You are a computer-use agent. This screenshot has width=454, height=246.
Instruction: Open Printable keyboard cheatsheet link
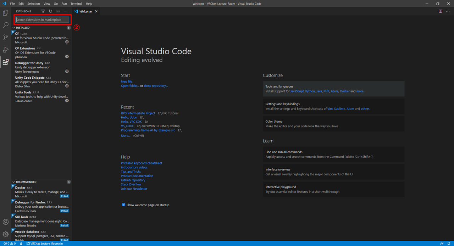[x=142, y=163]
